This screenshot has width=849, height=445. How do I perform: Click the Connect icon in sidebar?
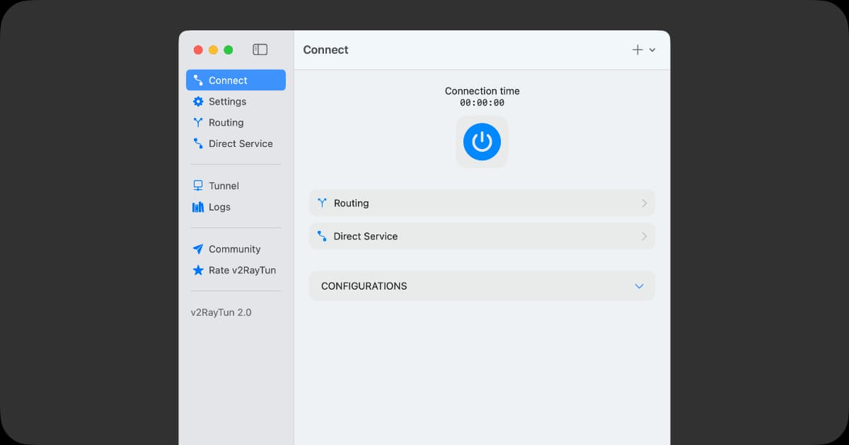tap(198, 81)
